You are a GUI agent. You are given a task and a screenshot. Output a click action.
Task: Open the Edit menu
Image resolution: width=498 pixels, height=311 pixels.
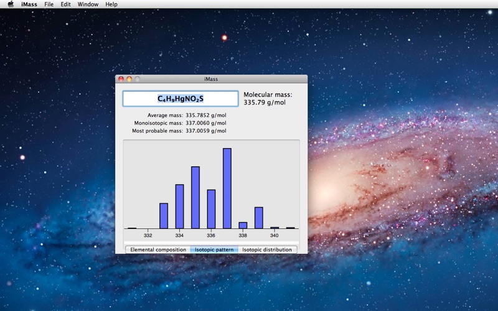(65, 4)
